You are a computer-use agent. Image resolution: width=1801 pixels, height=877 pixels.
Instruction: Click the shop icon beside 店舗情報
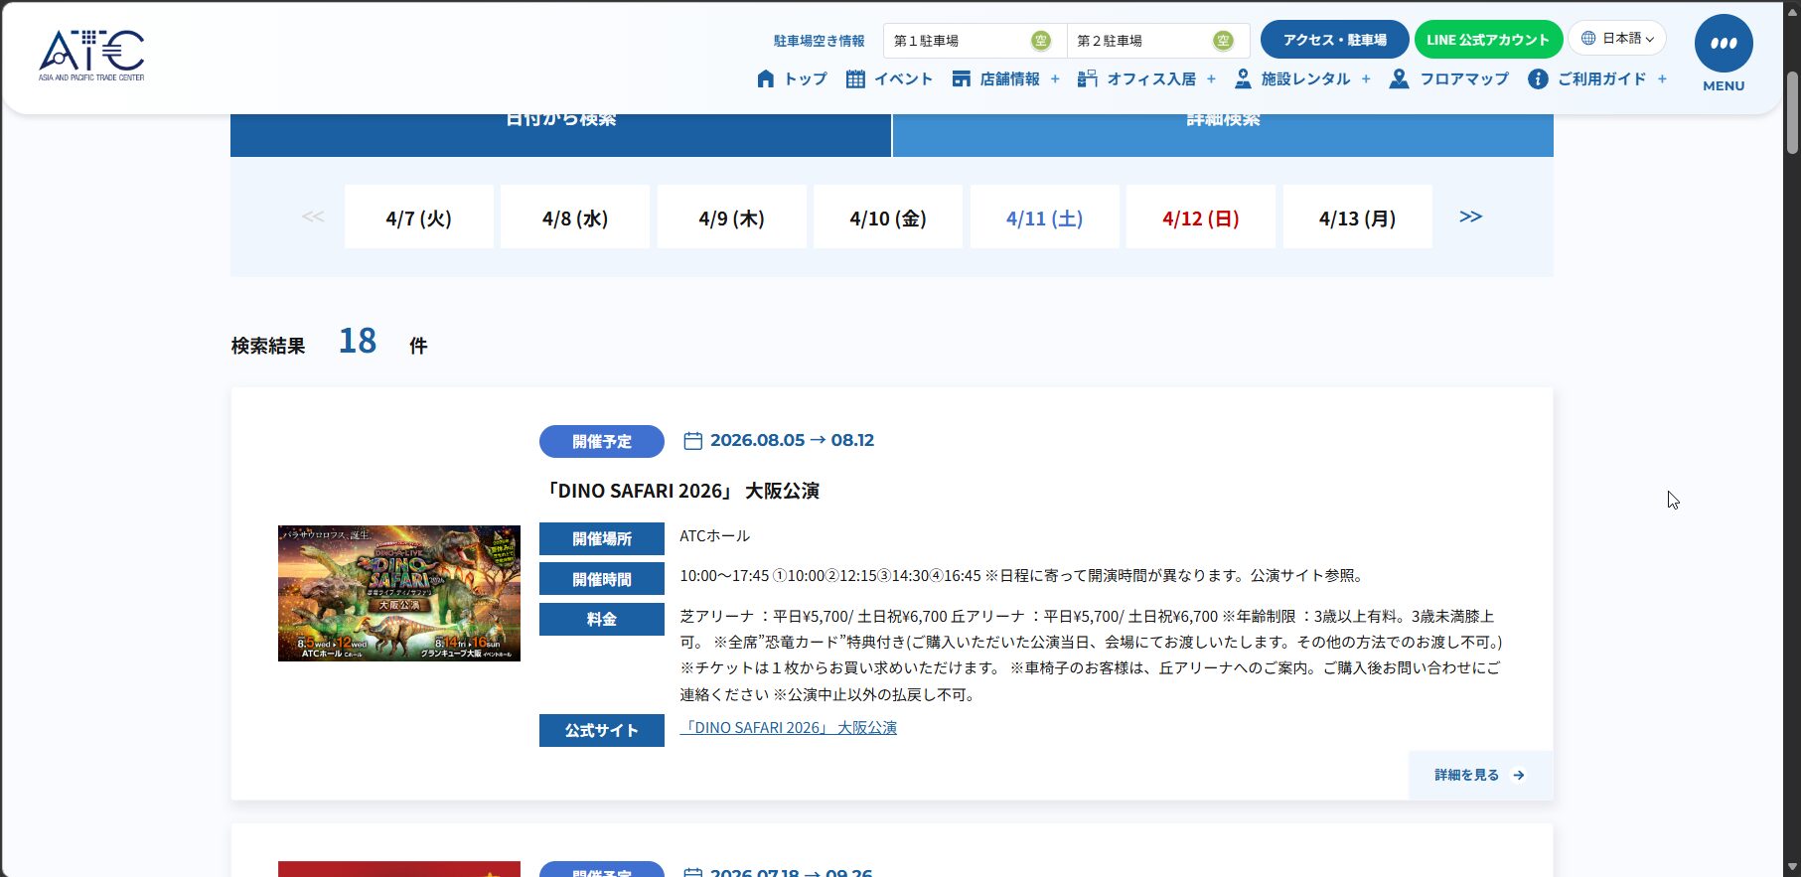tap(961, 78)
